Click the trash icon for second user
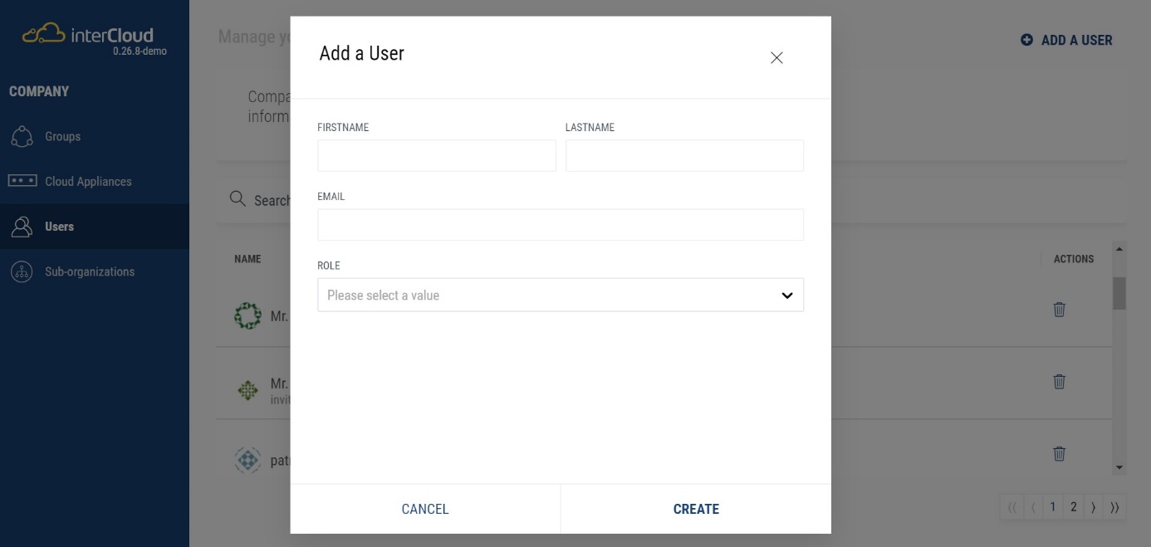The width and height of the screenshot is (1151, 547). (x=1059, y=382)
